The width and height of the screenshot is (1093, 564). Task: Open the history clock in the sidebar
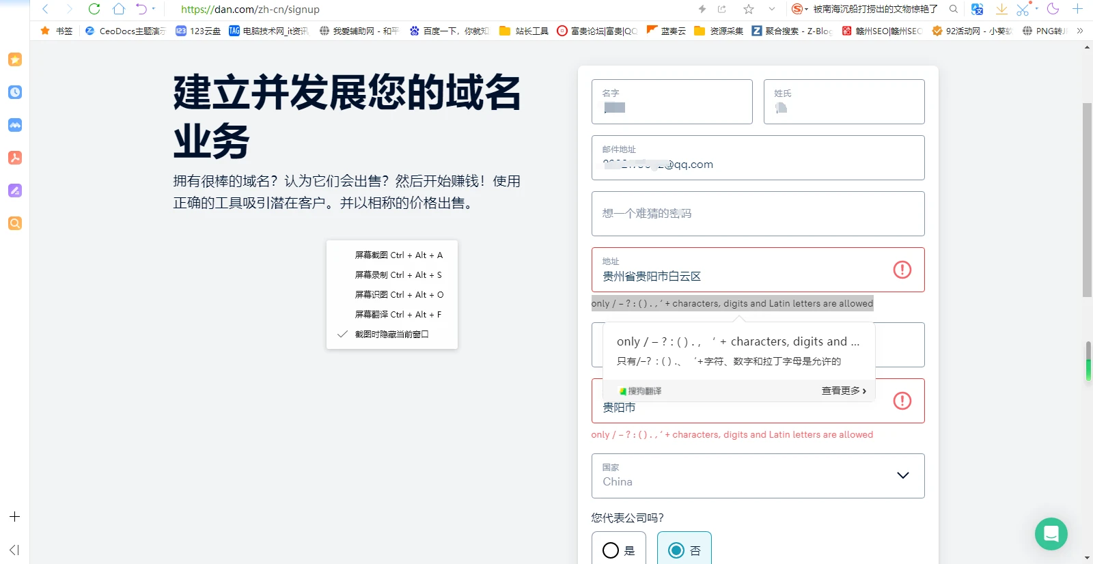[15, 92]
